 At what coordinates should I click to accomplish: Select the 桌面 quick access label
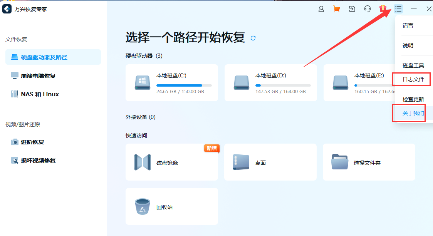pos(260,163)
